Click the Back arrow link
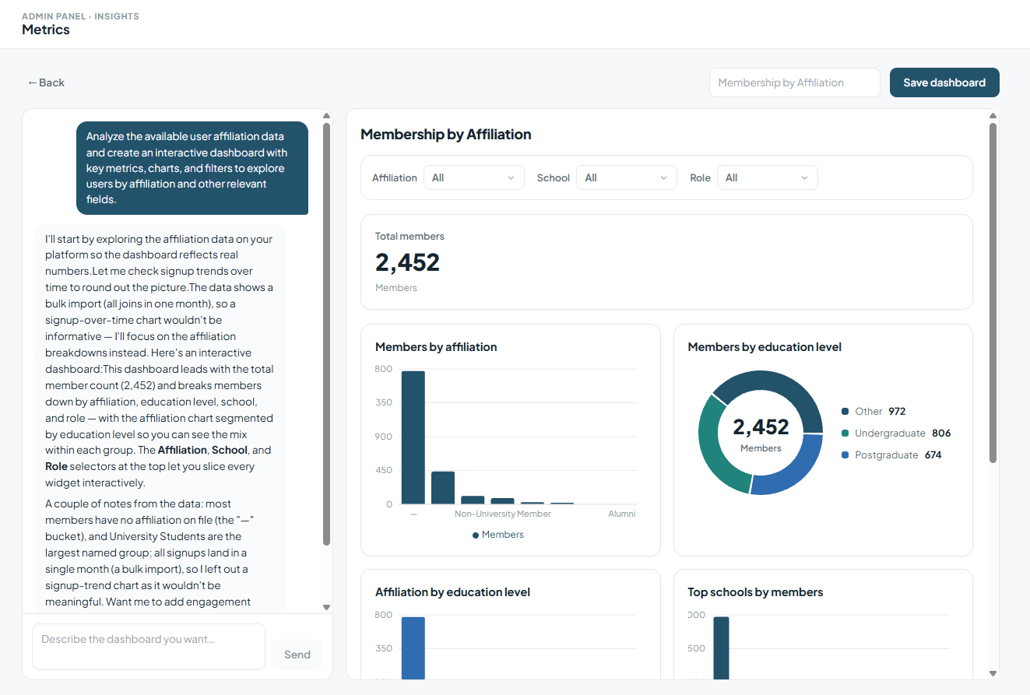 click(x=46, y=82)
